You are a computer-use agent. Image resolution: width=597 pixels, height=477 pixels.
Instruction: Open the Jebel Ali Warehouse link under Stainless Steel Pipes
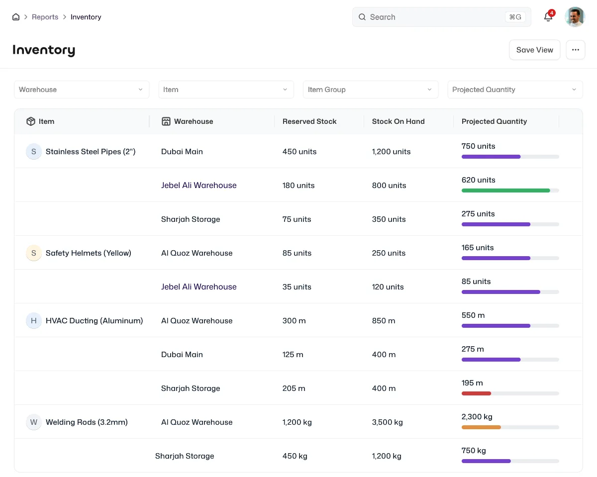199,186
